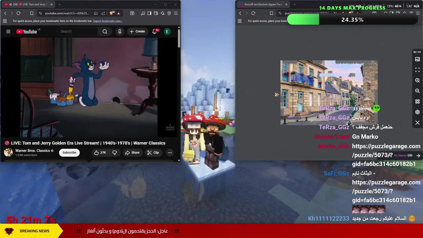Click Import bookmarks now link

pos(108,21)
